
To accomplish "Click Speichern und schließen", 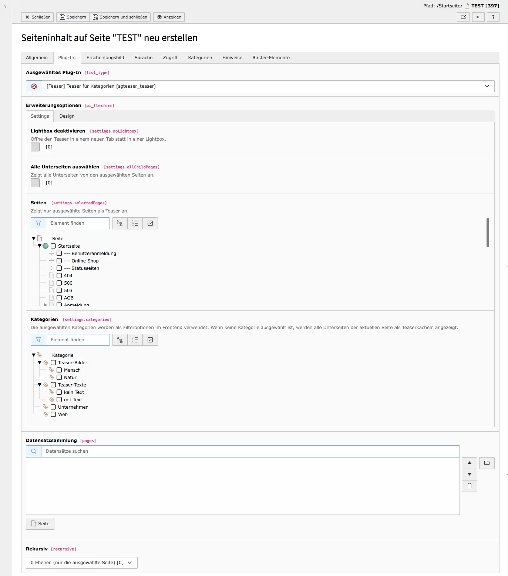I will click(x=120, y=17).
